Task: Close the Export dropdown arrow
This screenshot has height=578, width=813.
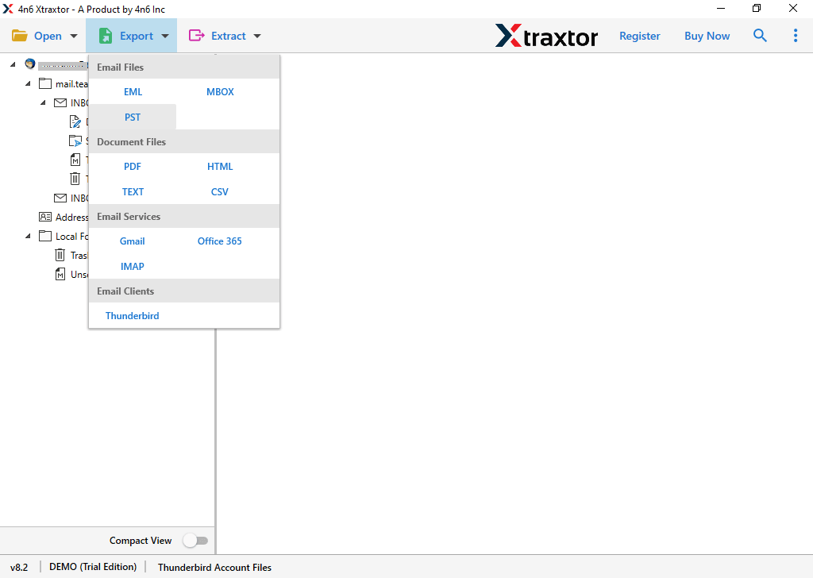Action: [165, 36]
